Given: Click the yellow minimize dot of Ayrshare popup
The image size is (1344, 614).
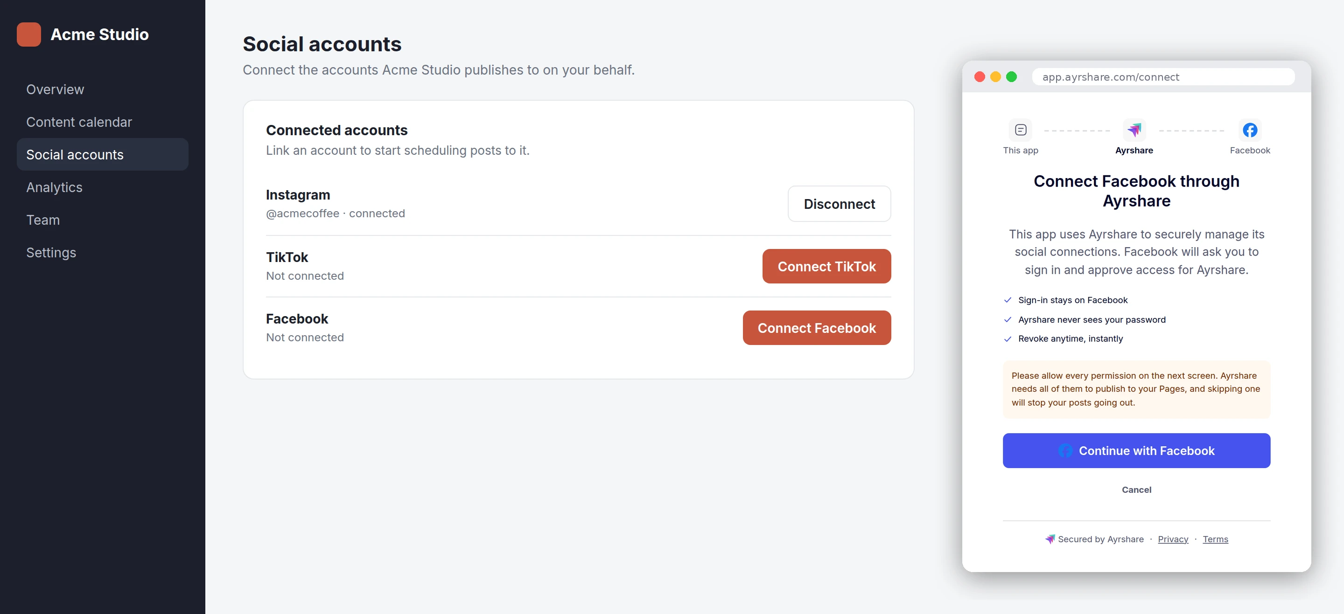Looking at the screenshot, I should 995,77.
